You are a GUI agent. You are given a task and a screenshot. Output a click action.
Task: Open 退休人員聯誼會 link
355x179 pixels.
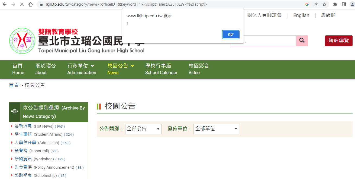[x=264, y=15]
